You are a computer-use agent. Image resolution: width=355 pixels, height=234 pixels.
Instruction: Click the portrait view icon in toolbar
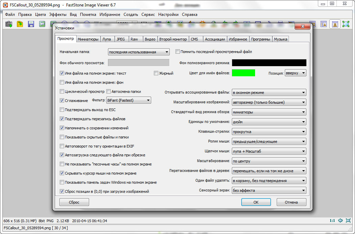click(335, 24)
